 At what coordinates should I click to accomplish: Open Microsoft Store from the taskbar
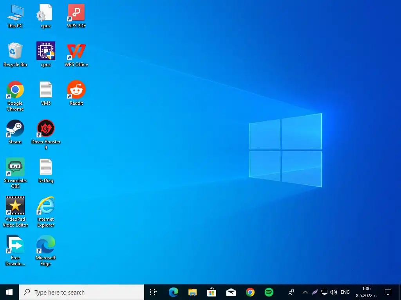tap(212, 292)
